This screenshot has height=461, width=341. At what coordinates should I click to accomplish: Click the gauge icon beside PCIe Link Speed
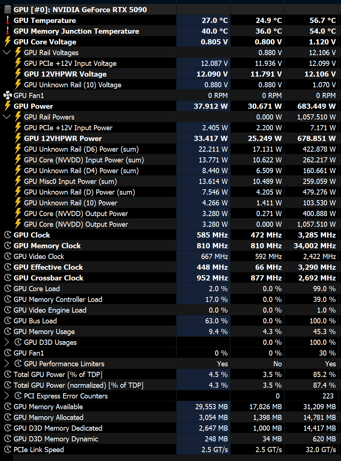[x=7, y=450]
